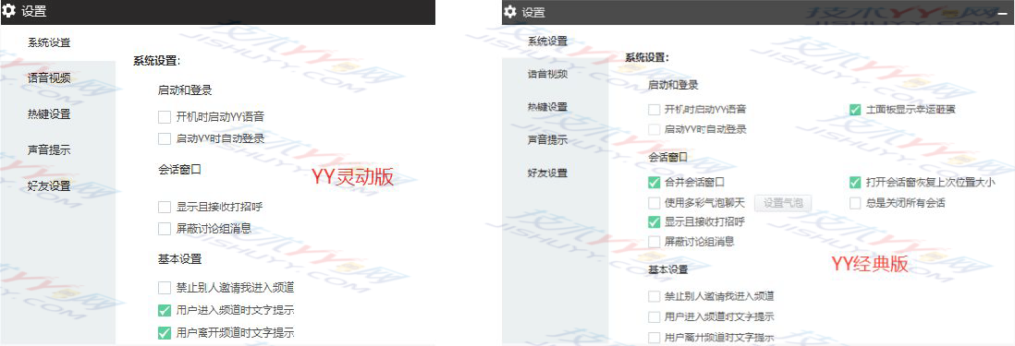Check 禁止别人邀请我进入频道 in right window
1015x346 pixels.
pos(654,297)
